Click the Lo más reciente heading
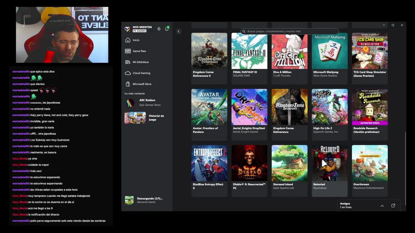 [x=135, y=94]
